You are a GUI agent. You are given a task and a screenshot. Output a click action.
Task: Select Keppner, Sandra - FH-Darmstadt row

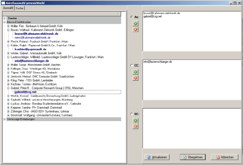(36, 107)
